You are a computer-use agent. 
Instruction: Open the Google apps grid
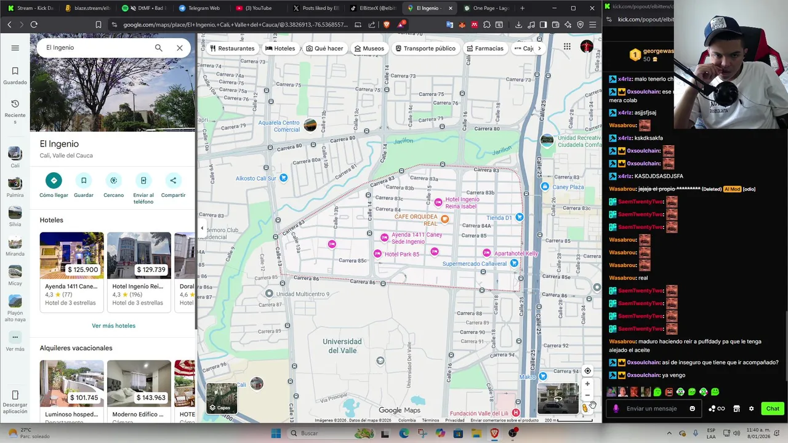tap(567, 47)
